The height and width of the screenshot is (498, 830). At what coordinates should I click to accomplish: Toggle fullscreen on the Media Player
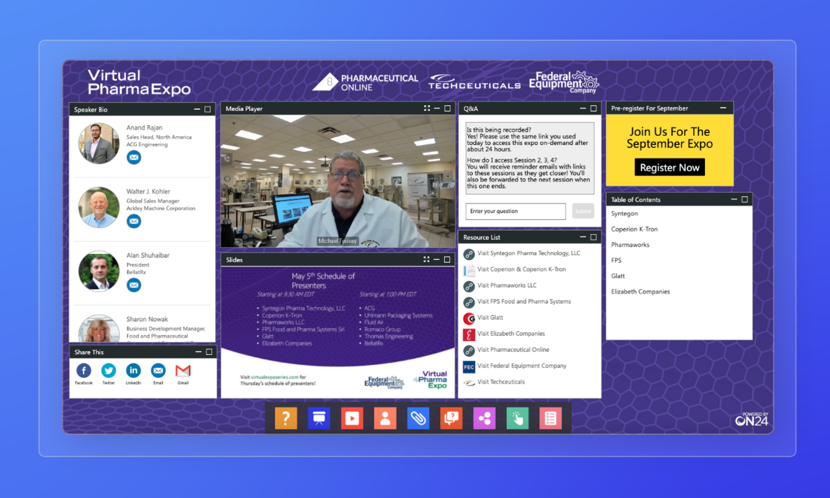pyautogui.click(x=427, y=108)
